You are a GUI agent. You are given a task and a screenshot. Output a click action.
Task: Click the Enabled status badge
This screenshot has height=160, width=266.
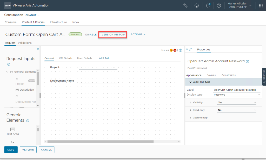point(75,35)
